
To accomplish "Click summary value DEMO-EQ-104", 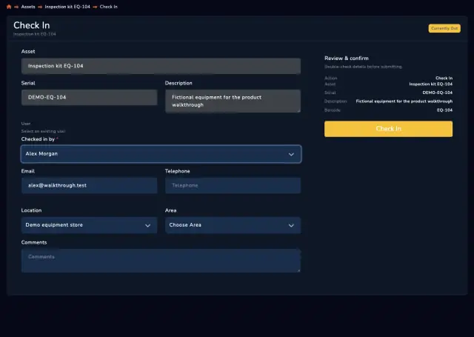I will point(438,93).
